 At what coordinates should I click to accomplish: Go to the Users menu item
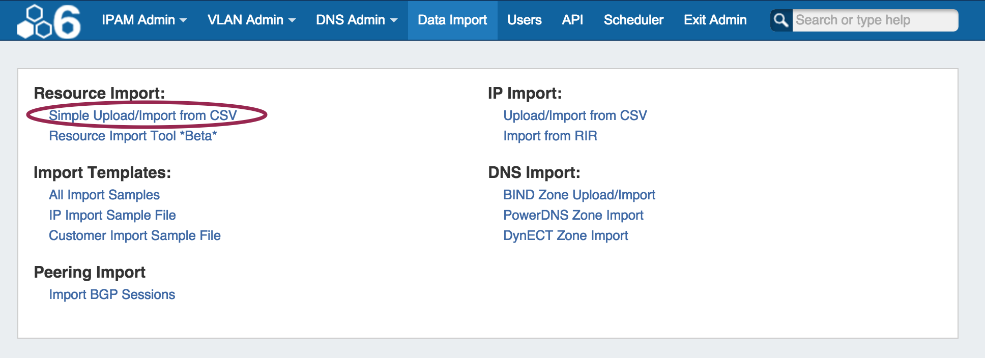(524, 20)
